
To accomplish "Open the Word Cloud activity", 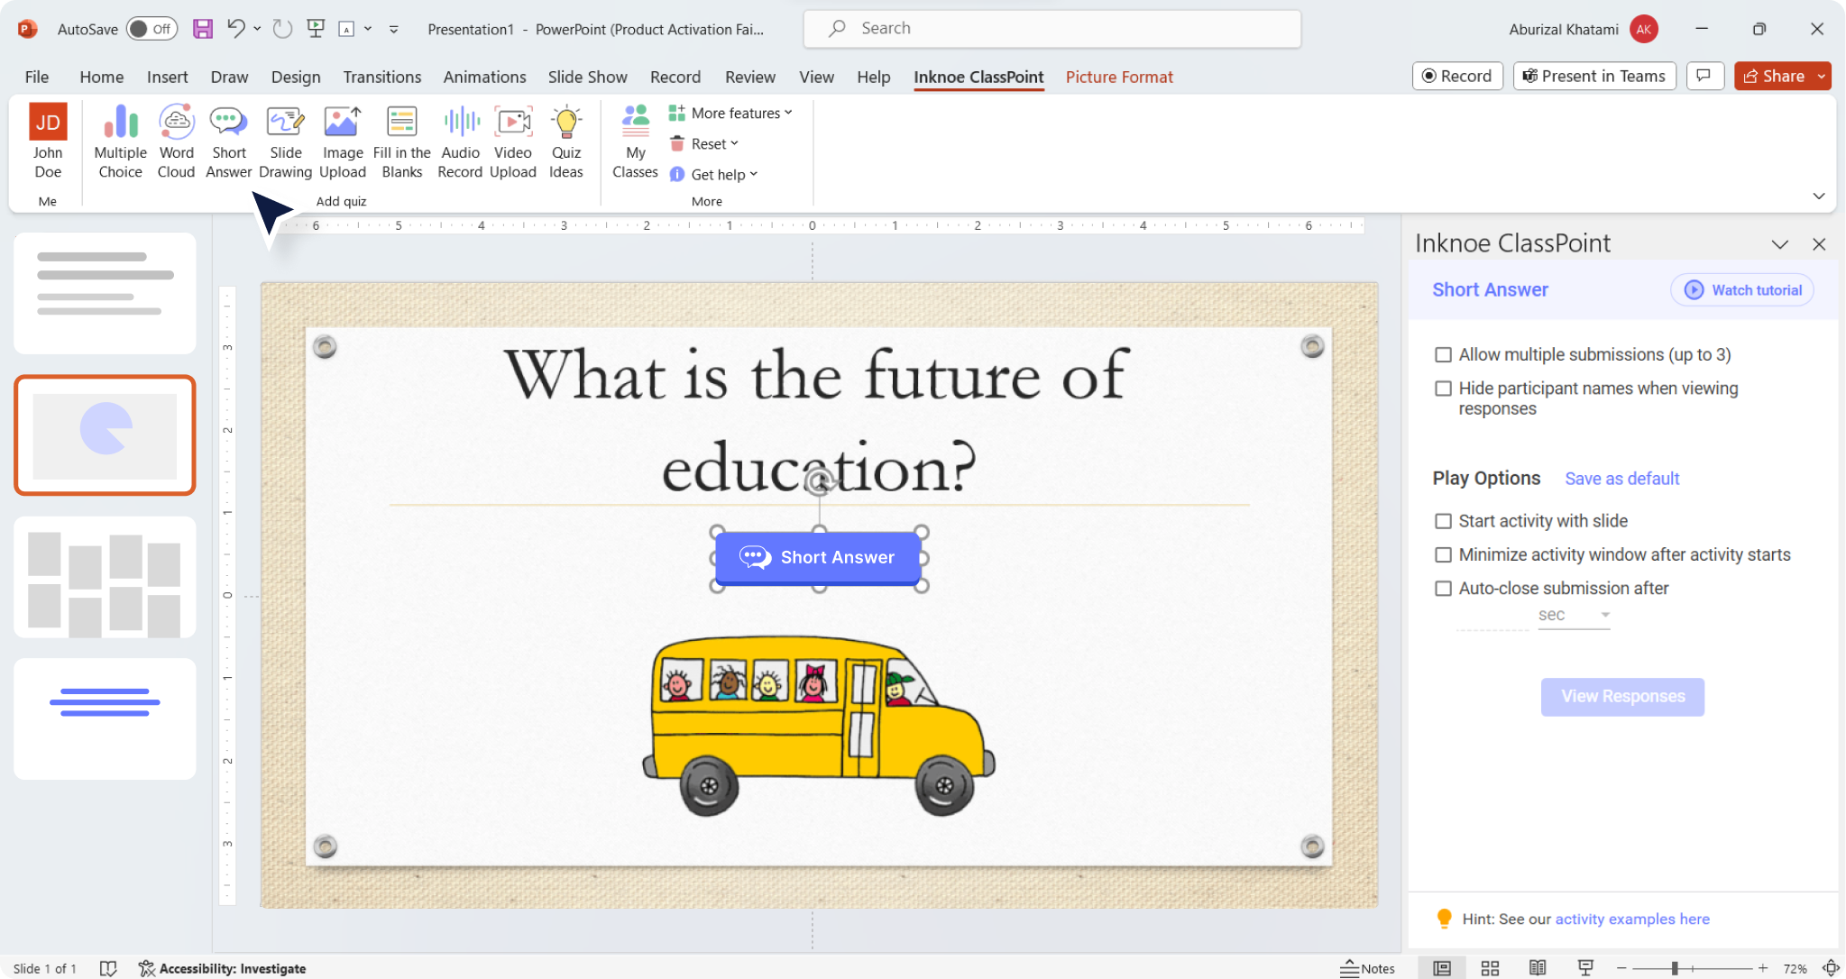I will [x=176, y=140].
